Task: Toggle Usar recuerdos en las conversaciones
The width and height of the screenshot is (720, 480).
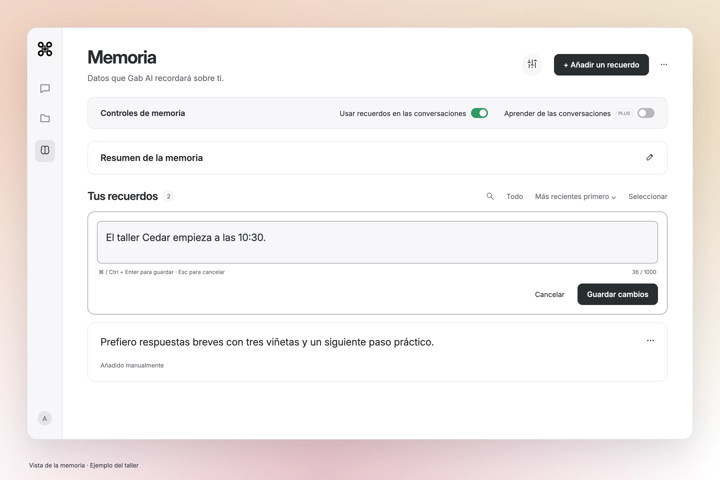Action: pos(479,113)
